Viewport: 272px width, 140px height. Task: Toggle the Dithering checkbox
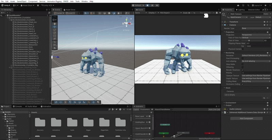click(242, 67)
